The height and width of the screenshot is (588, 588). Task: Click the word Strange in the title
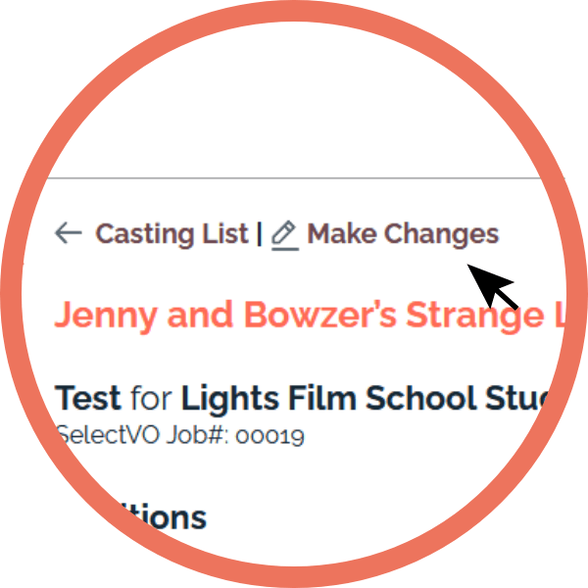coord(475,317)
